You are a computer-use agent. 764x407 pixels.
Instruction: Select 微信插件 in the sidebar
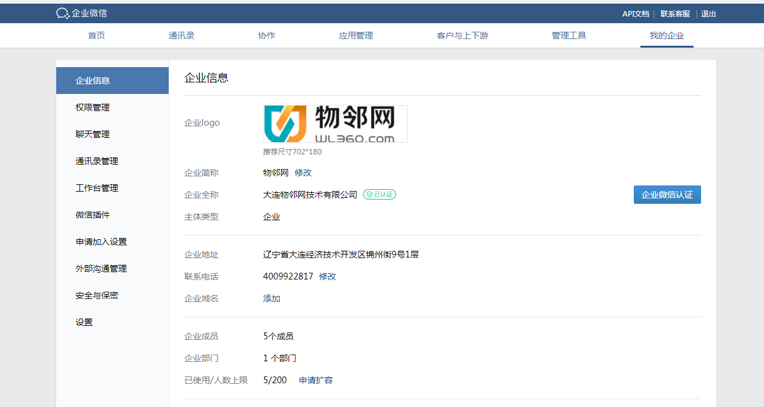pos(112,215)
